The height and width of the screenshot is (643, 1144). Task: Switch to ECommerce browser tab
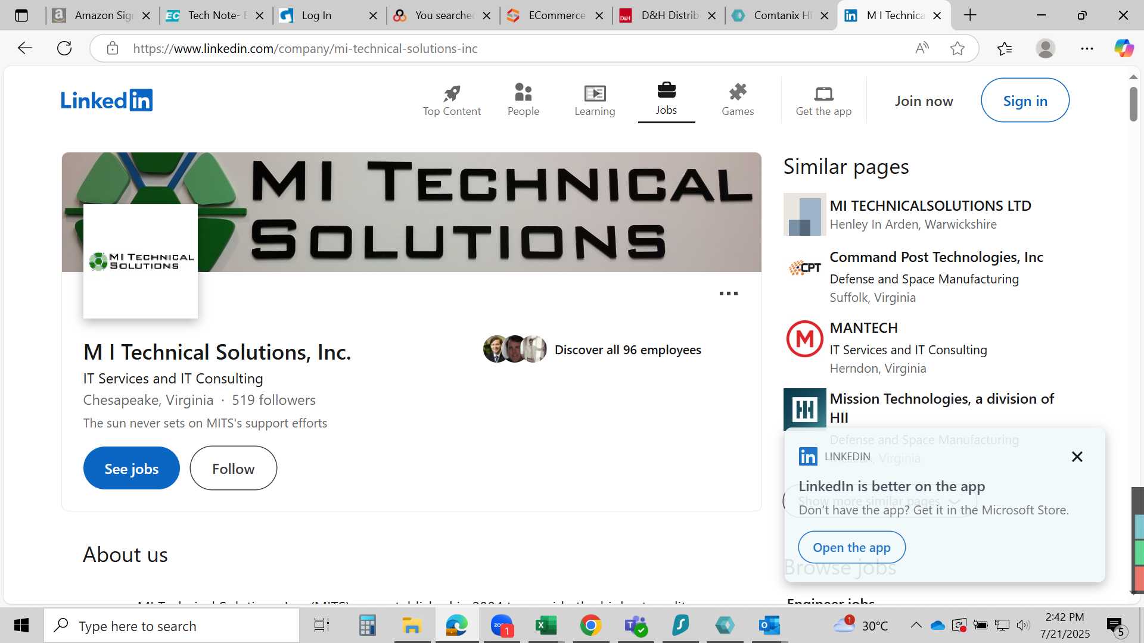(x=555, y=15)
